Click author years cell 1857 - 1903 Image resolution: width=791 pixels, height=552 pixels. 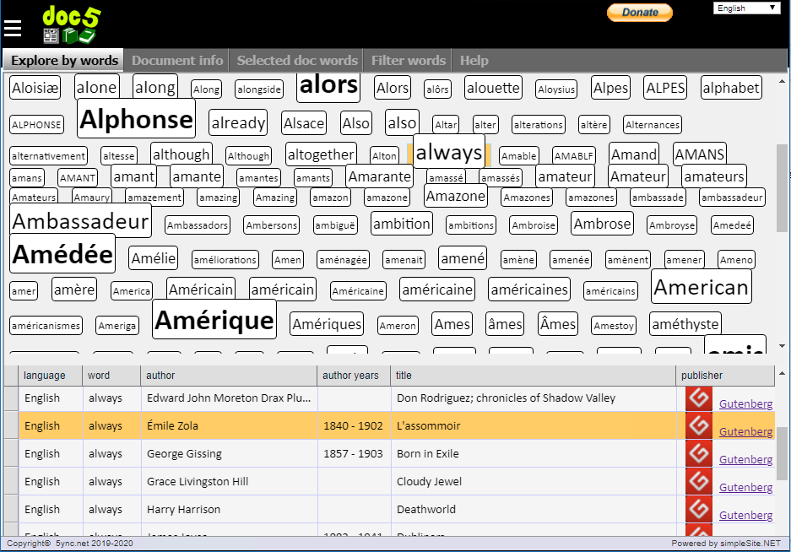[354, 453]
